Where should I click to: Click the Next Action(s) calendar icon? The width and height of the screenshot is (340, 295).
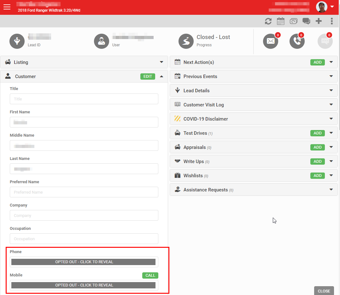(177, 62)
